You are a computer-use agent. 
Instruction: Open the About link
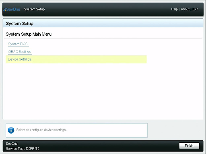185,9
